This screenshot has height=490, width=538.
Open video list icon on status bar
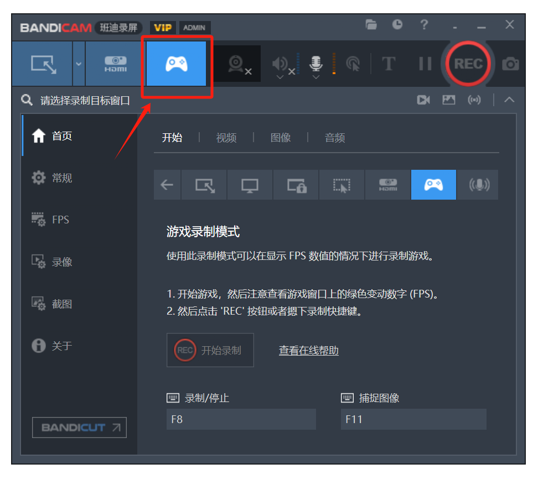(x=423, y=100)
